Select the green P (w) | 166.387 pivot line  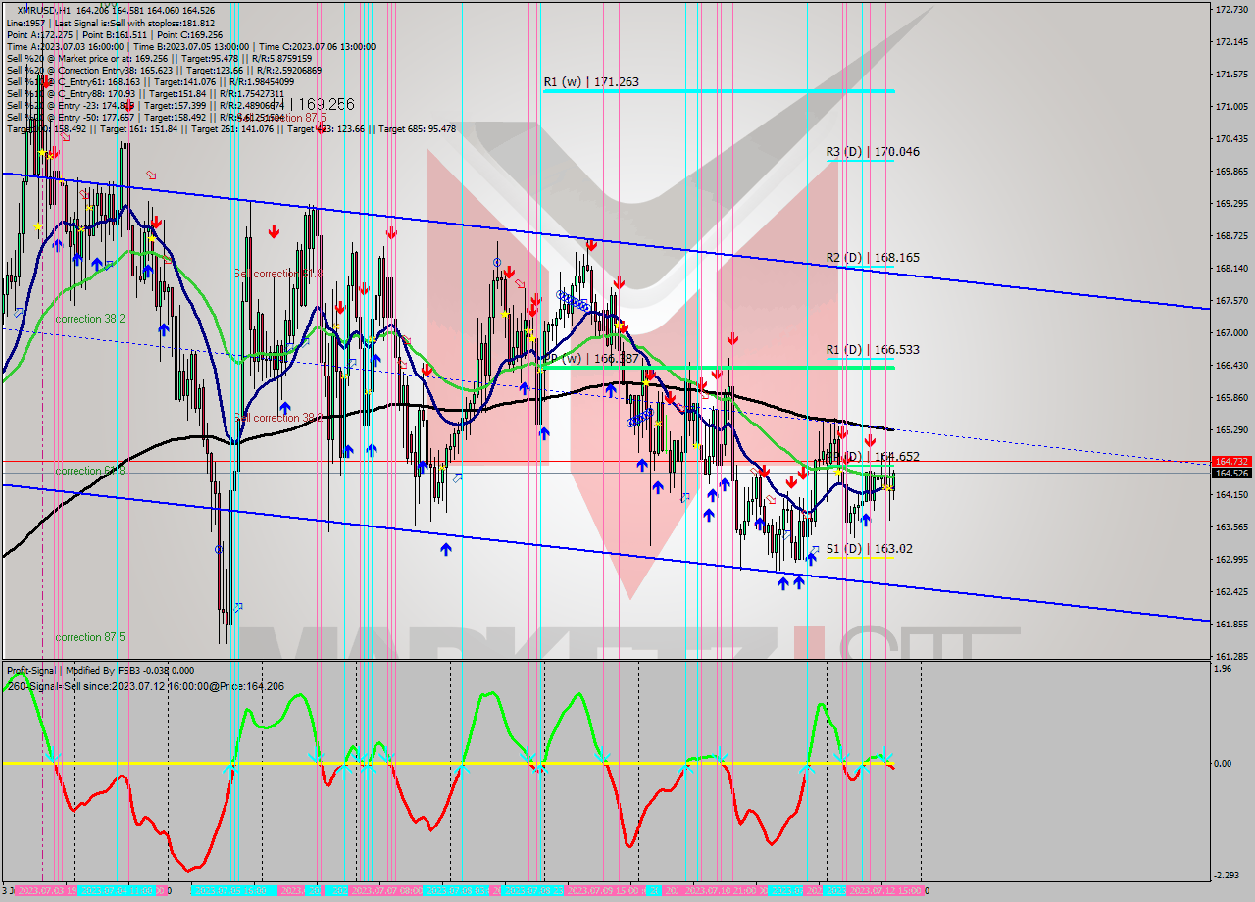tap(686, 368)
